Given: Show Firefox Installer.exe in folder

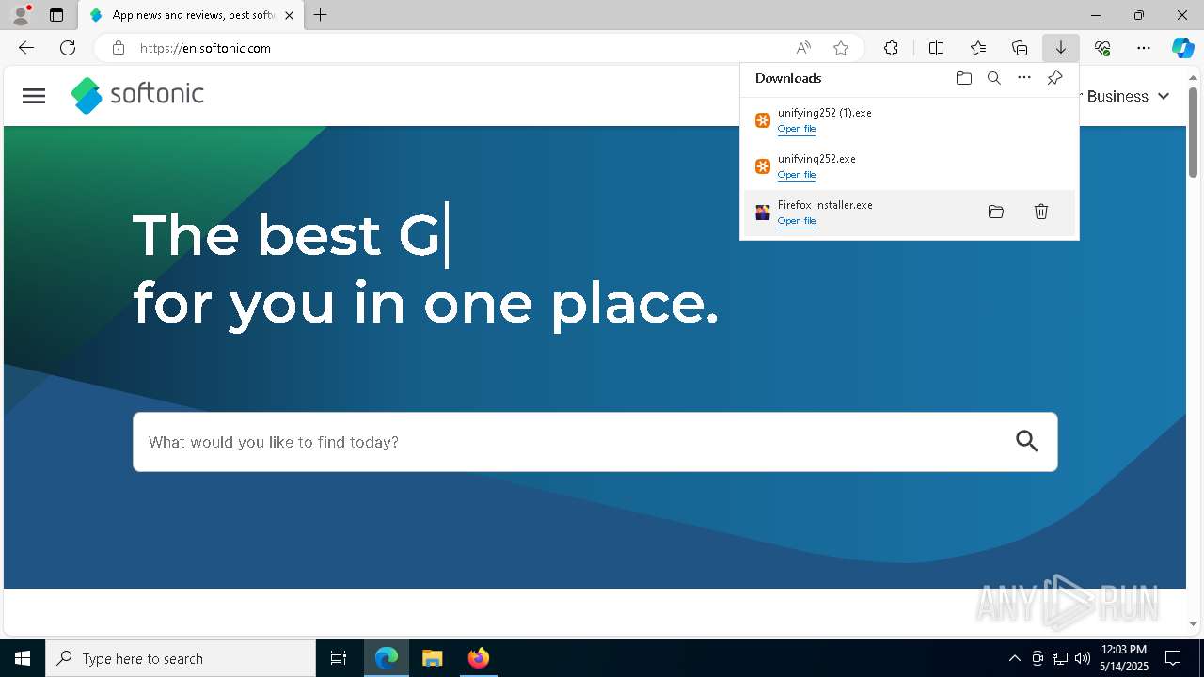Looking at the screenshot, I should [996, 213].
